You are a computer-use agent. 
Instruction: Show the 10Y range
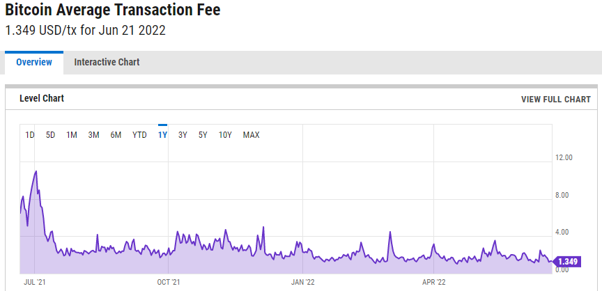225,135
